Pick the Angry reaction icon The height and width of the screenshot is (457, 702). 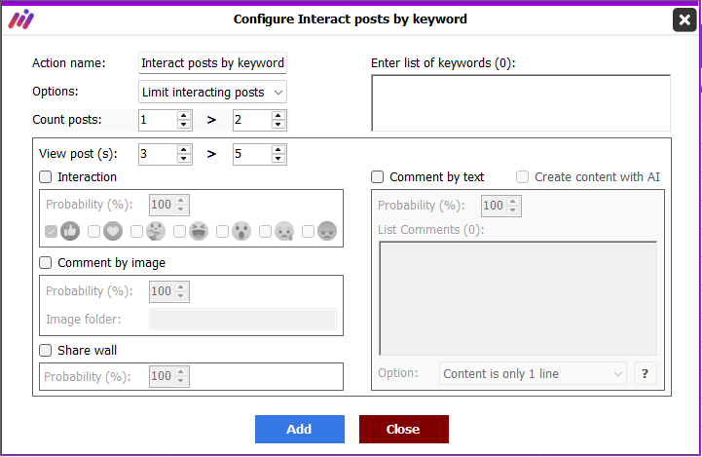point(327,231)
